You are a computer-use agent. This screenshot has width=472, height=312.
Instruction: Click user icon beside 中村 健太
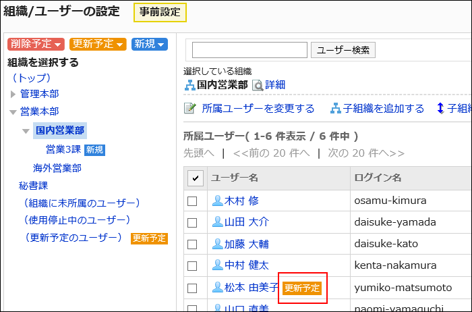[218, 265]
